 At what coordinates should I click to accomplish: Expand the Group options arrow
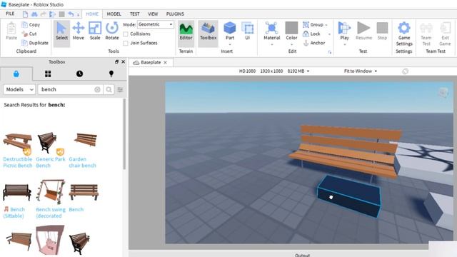click(x=326, y=25)
